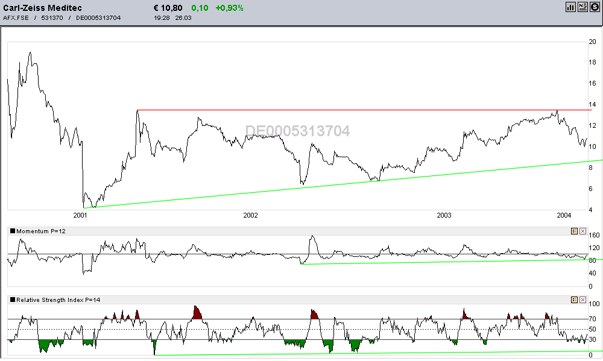Viewport: 603px width, 361px height.
Task: Click the AFX.FSE ticker symbol
Action: (x=16, y=17)
